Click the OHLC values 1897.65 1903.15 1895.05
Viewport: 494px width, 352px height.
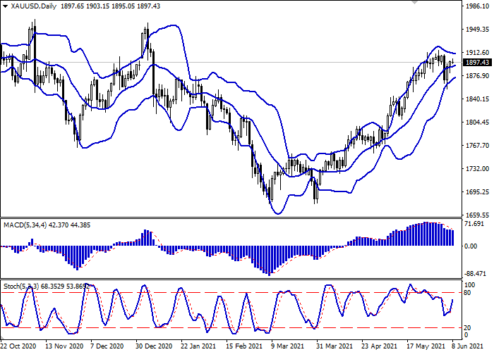tap(98, 6)
